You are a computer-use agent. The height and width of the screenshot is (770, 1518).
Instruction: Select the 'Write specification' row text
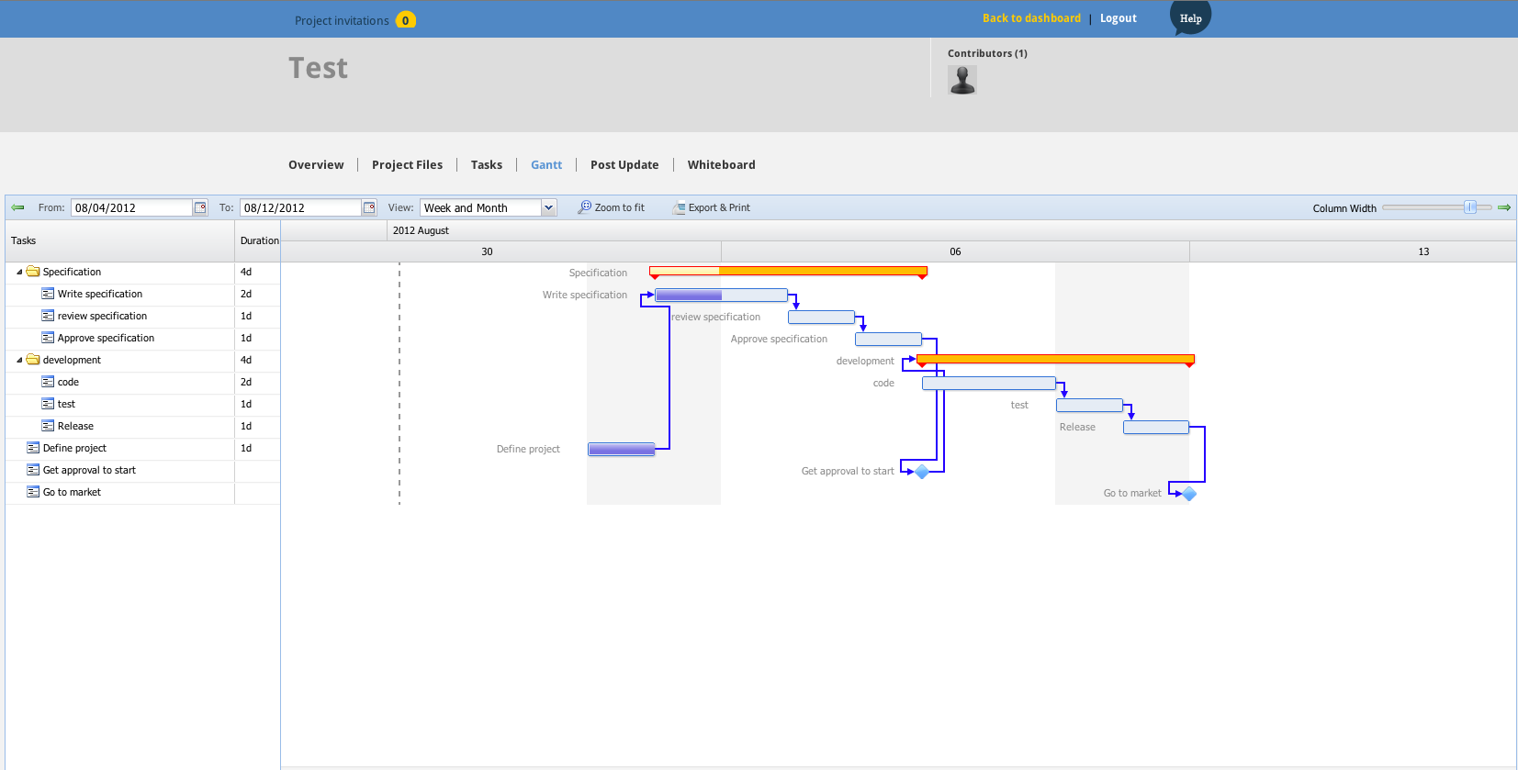click(x=100, y=294)
